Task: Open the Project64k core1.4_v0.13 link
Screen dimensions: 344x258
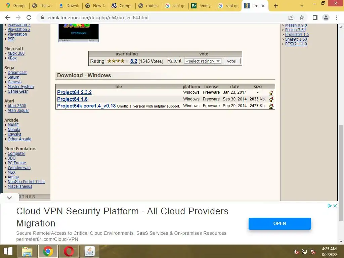Action: [86, 106]
